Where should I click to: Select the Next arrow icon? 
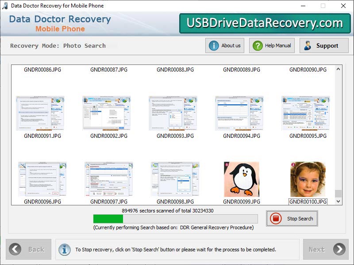(x=340, y=249)
